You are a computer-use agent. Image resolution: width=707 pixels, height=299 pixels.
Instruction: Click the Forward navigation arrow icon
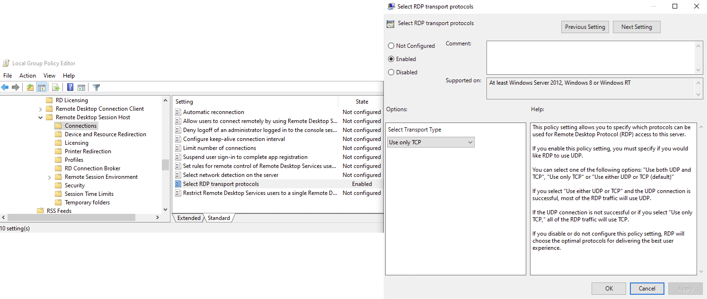pyautogui.click(x=15, y=87)
